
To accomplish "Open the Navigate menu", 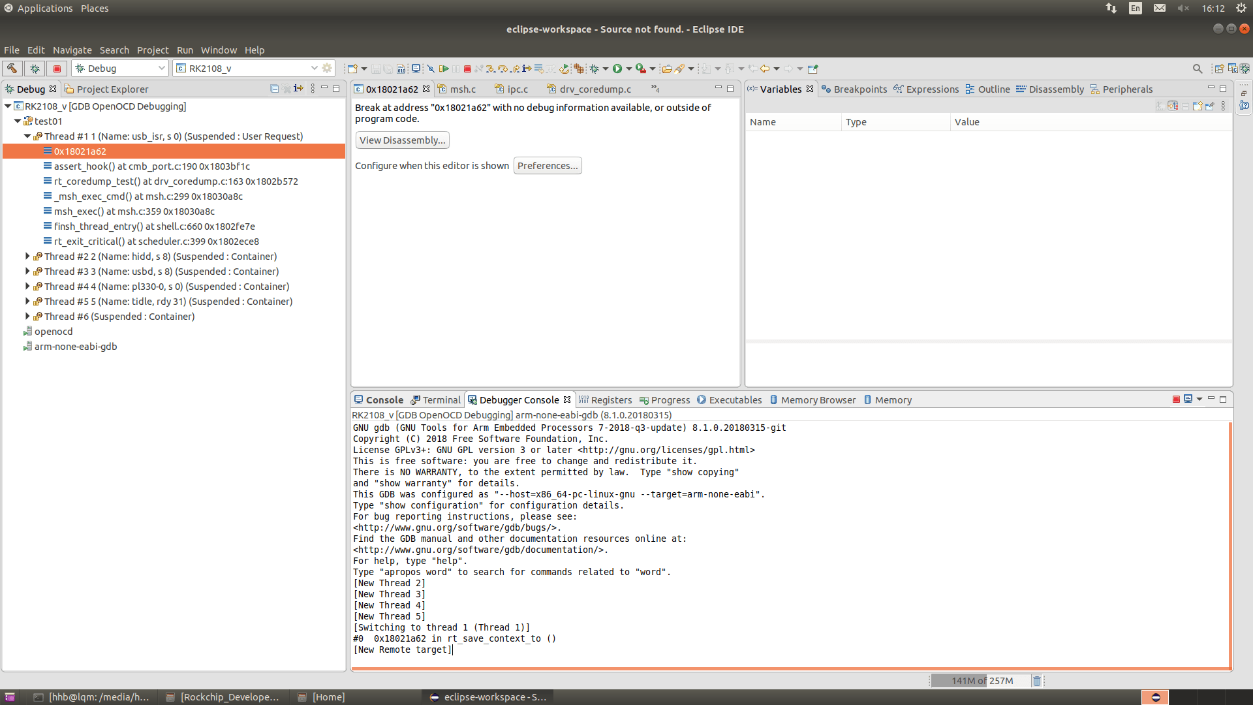I will (72, 50).
